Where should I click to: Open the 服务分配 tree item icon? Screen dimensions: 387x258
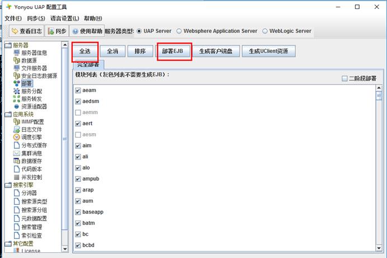[17, 91]
